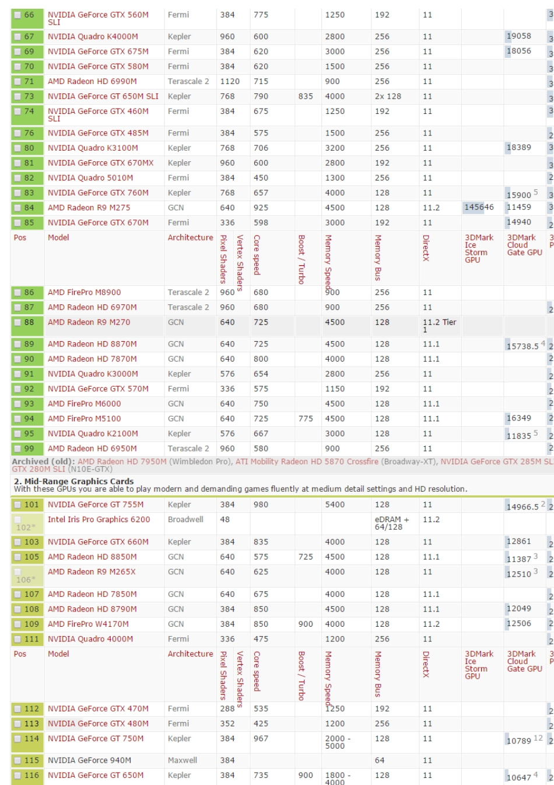Check the box for position 101
Image resolution: width=554 pixels, height=785 pixels.
tap(18, 504)
